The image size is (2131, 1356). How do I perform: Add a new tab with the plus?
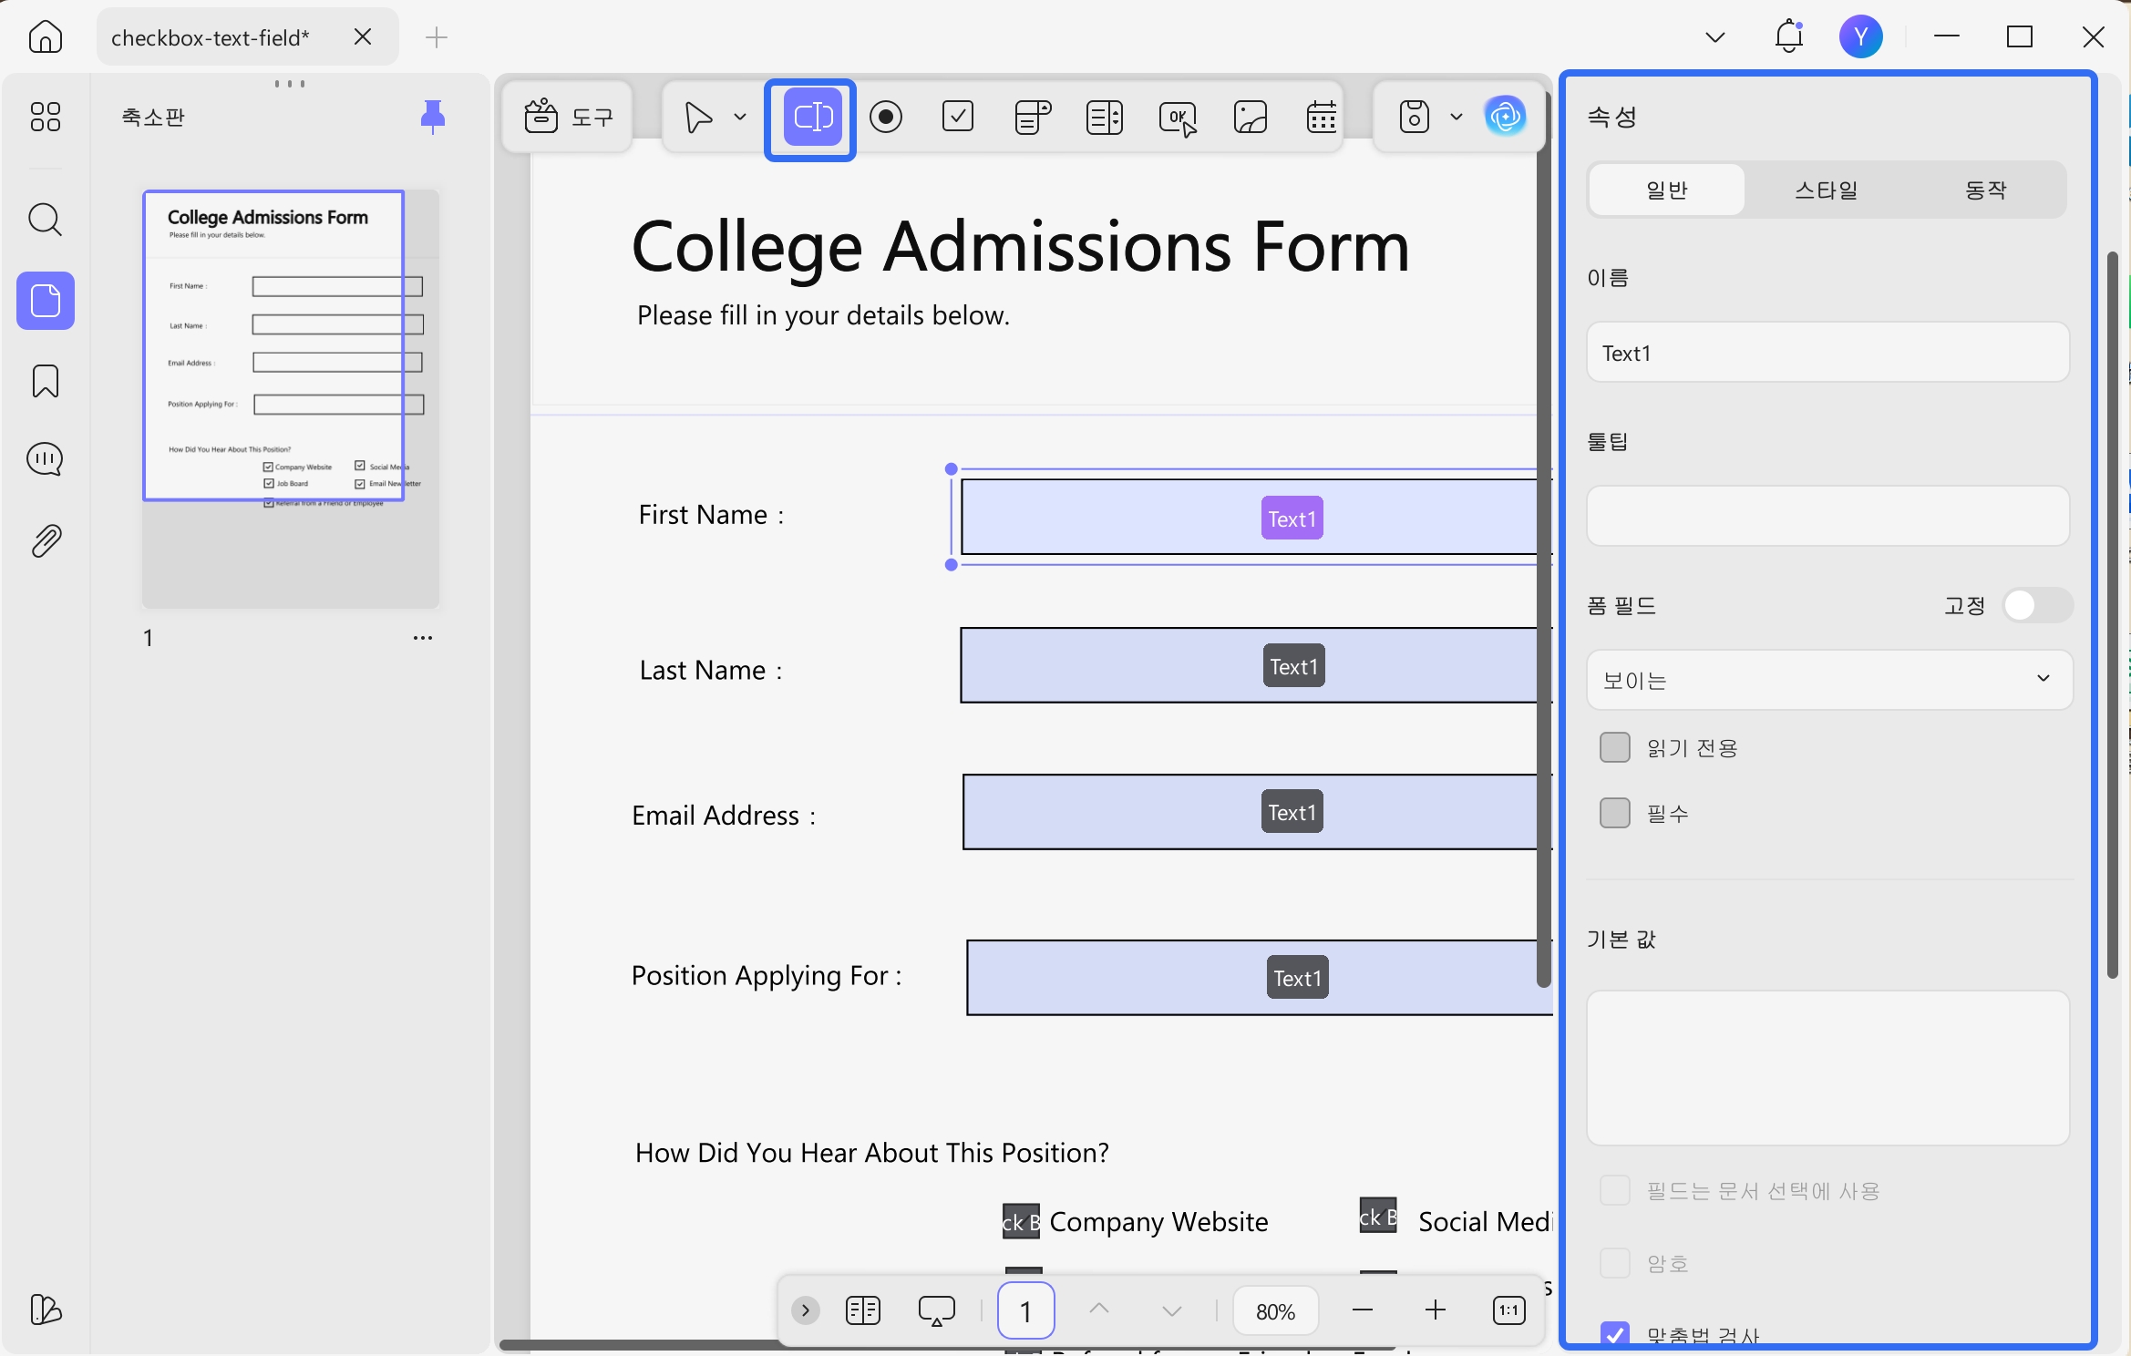(x=437, y=37)
